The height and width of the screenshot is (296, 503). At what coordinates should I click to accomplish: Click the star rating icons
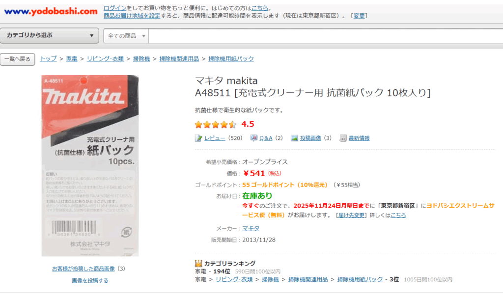215,125
